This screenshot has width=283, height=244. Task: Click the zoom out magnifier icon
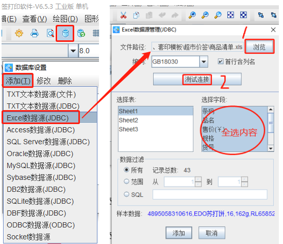click(205, 15)
